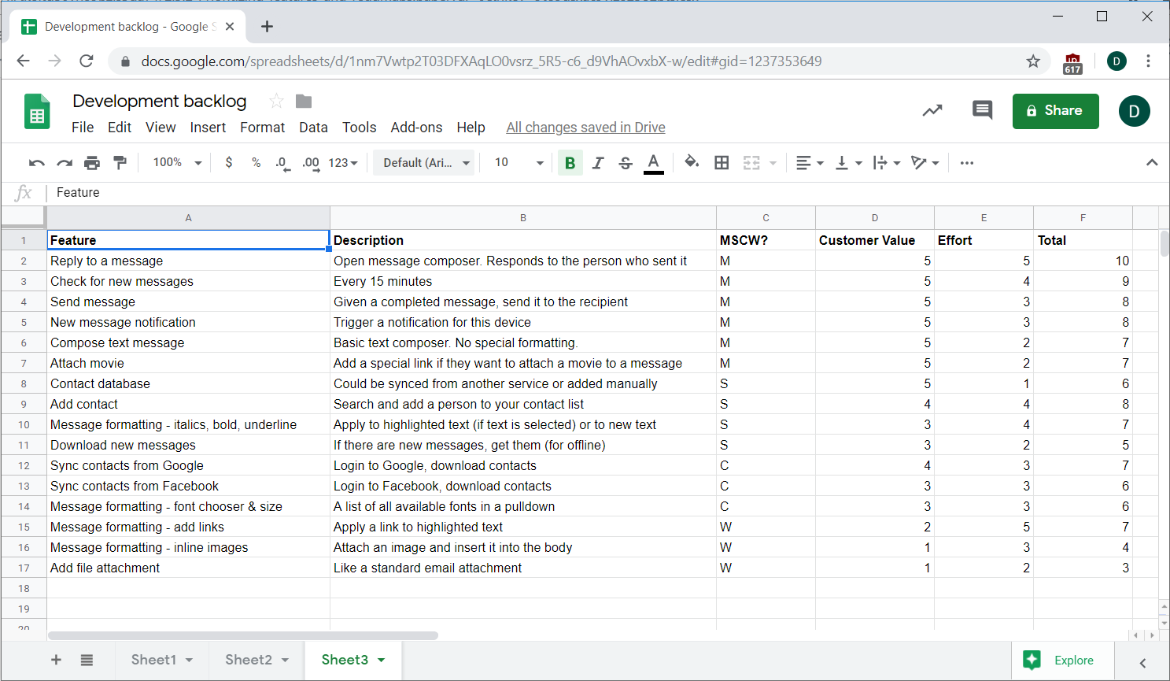Image resolution: width=1170 pixels, height=681 pixels.
Task: Star the Development backlog document
Action: 276,101
